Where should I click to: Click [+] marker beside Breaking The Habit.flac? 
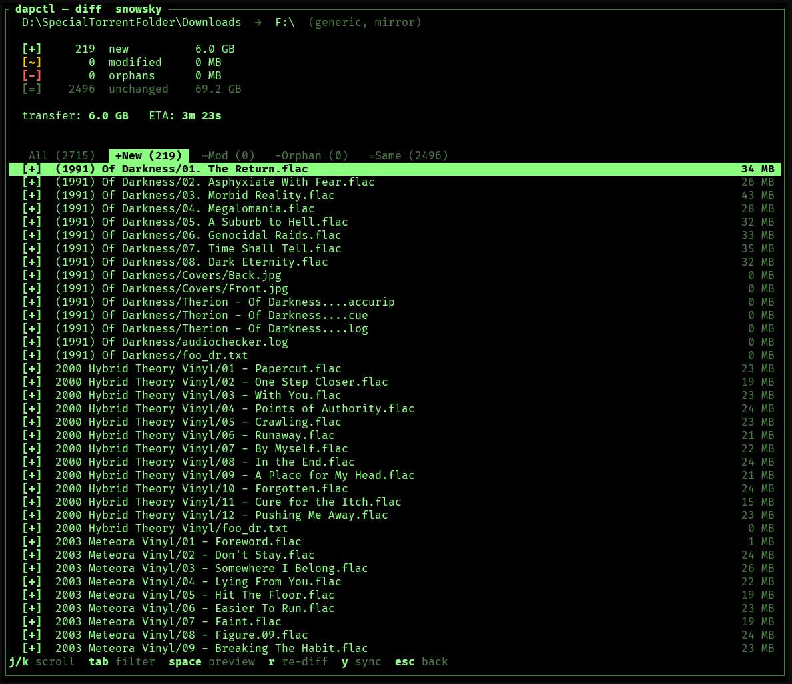(x=32, y=649)
